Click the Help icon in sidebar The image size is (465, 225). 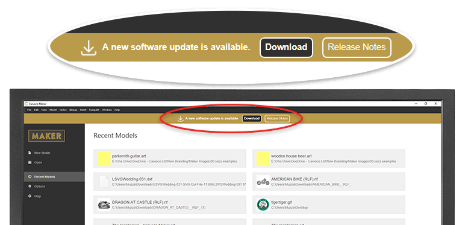[30, 196]
